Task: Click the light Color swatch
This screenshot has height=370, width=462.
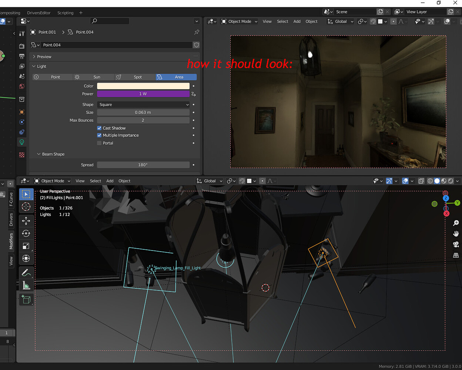Action: point(143,86)
